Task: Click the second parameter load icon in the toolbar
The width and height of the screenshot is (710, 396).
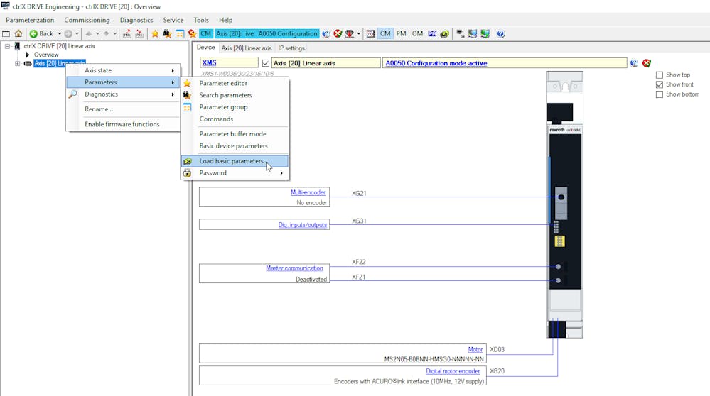Action: point(139,33)
